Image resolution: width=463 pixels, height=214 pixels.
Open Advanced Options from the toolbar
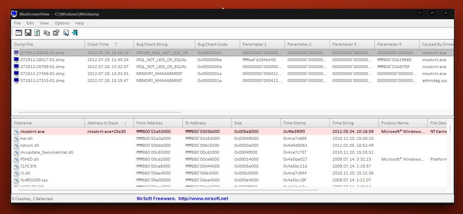pos(19,33)
